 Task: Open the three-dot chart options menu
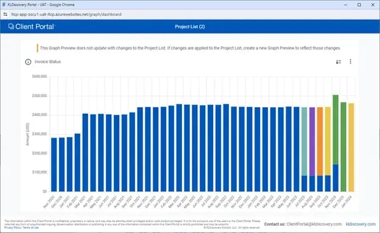coord(350,61)
